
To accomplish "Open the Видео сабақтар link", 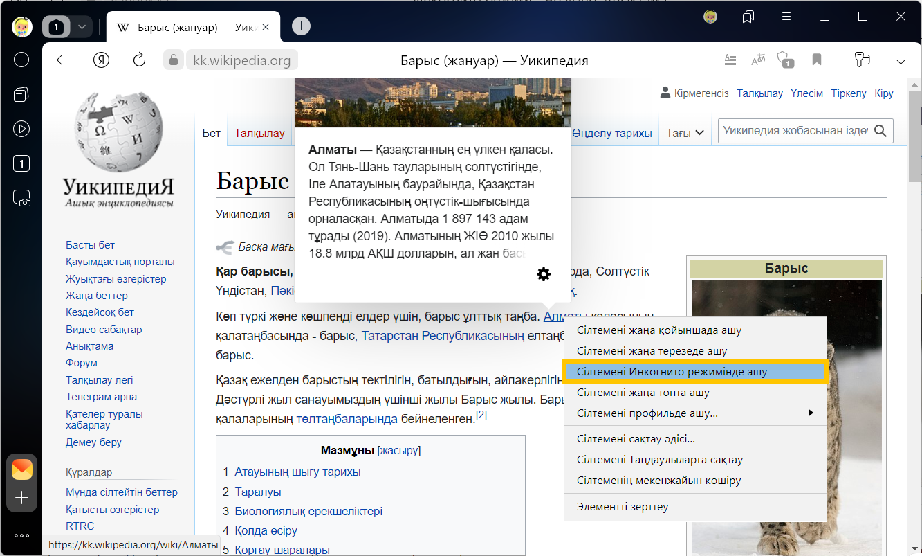I will [x=104, y=330].
